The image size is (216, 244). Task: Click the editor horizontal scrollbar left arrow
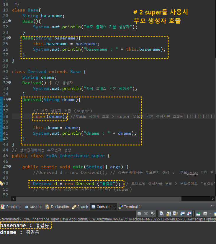coord(14,199)
